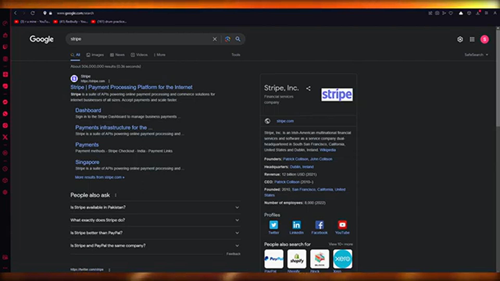This screenshot has width=500, height=281.
Task: Open the Messenger icon in the browser sidebar
Action: click(x=5, y=102)
